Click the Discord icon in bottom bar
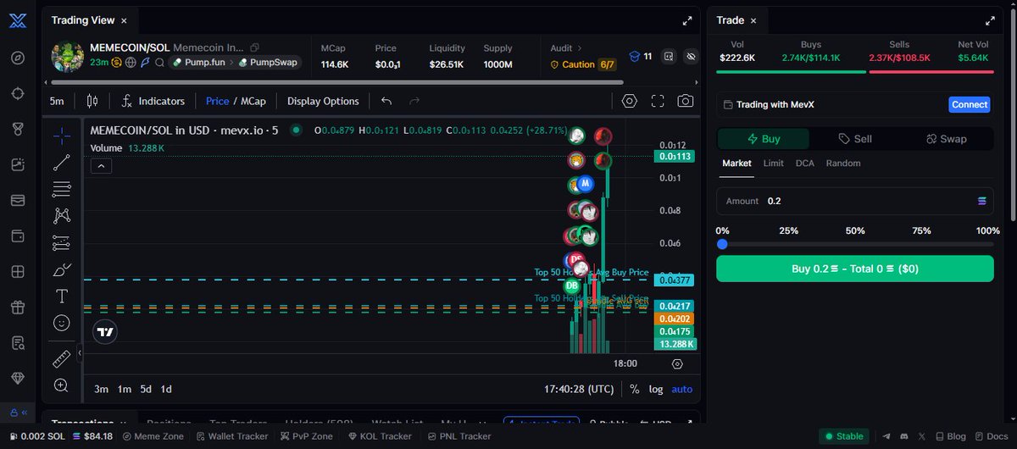The width and height of the screenshot is (1017, 449). 904,436
